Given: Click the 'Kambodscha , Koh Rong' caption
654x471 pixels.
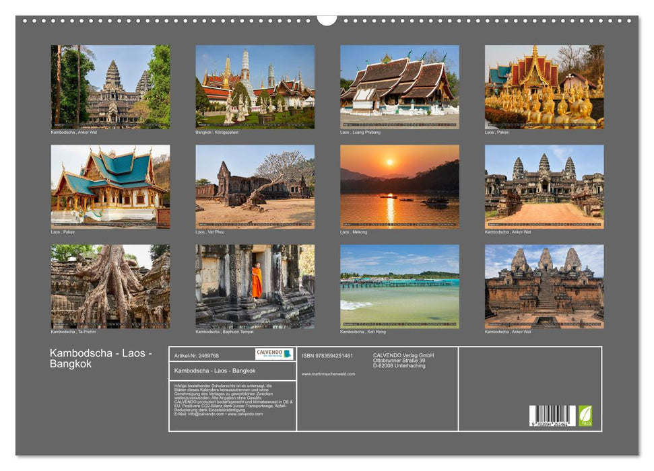Looking at the screenshot, I should 363,332.
